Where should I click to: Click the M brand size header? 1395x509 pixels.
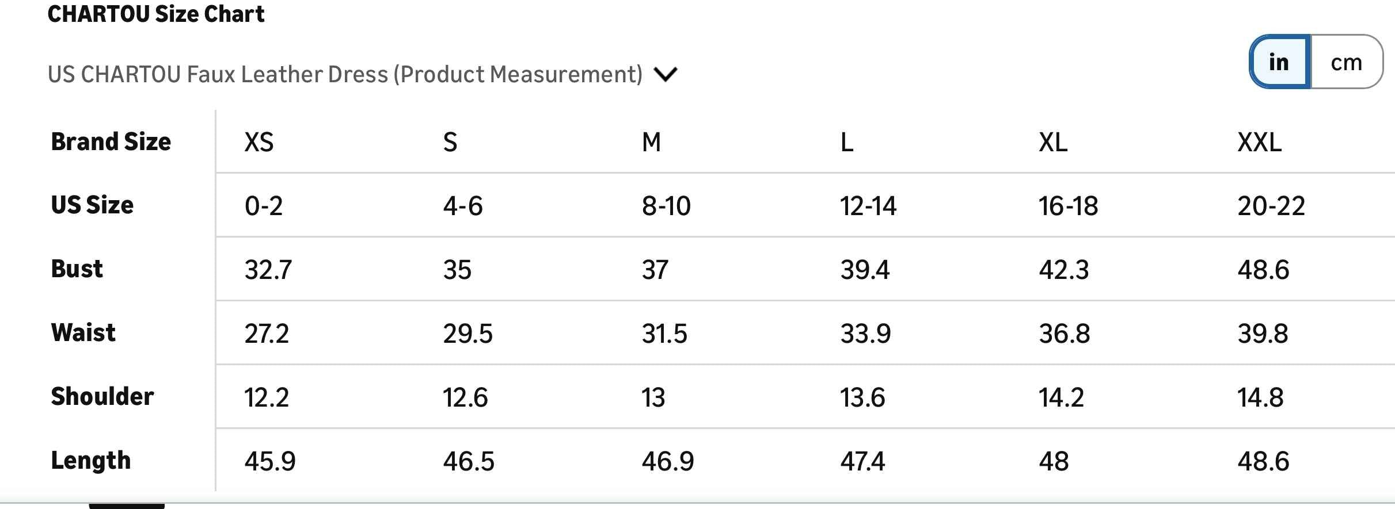(x=651, y=142)
